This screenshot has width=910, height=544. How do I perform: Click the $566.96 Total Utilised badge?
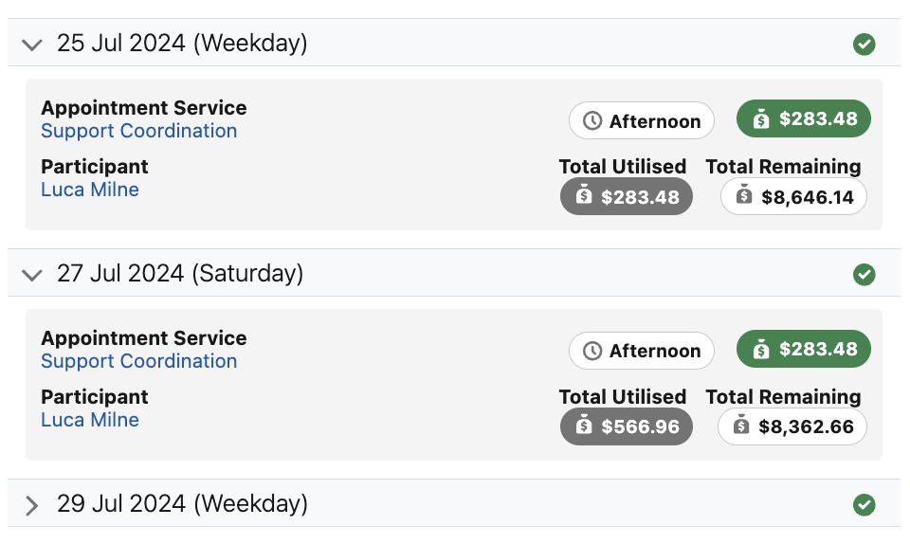pos(627,426)
